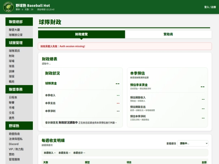Click the 本季支出 row label
Image resolution: width=219 pixels, height=164 pixels.
pos(50,103)
